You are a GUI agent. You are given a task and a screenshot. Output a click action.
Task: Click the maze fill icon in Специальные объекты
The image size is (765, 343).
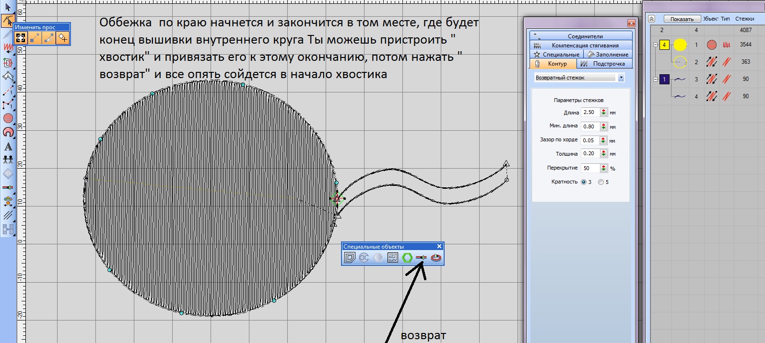click(x=393, y=258)
